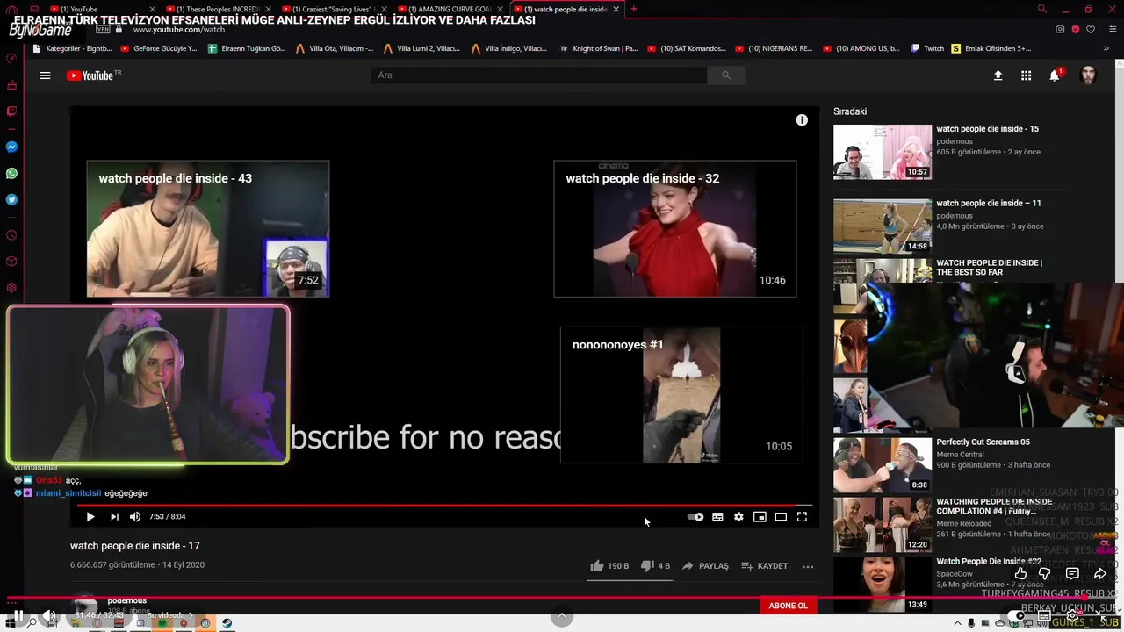
Task: Open the podemous channel name
Action: 126,600
